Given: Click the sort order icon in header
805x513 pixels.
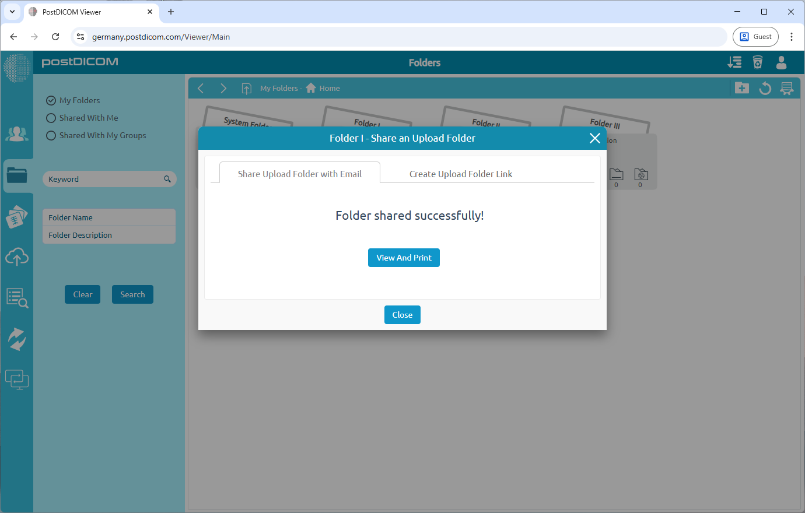Looking at the screenshot, I should [x=734, y=62].
